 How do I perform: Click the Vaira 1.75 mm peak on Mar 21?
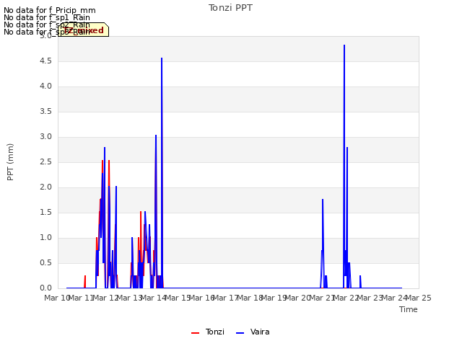323,200
